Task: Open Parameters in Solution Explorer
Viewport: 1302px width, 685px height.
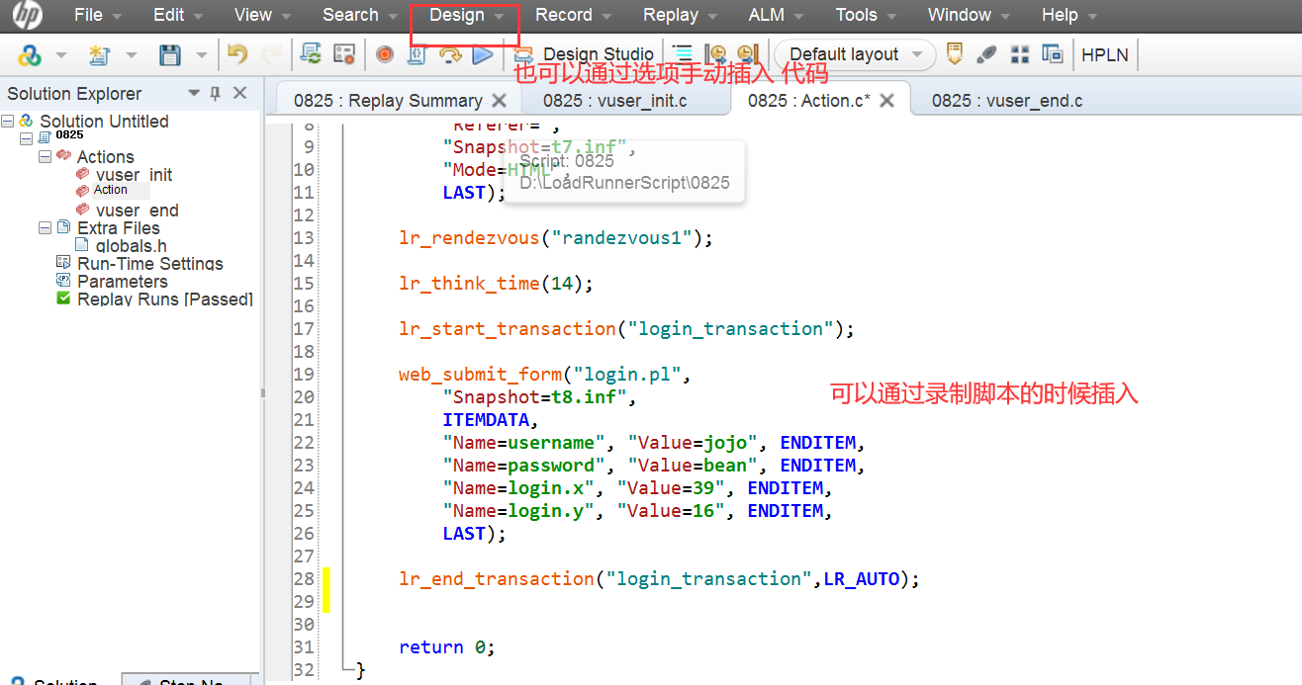Action: click(x=122, y=281)
